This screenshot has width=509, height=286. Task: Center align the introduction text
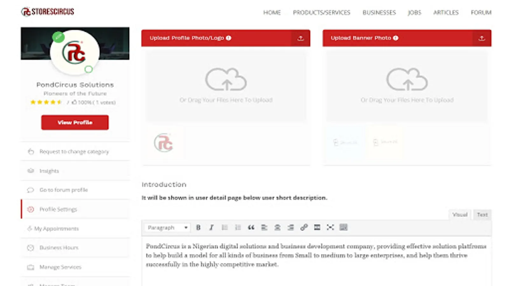277,228
